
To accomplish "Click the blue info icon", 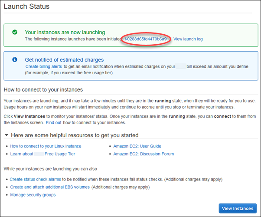I will pyautogui.click(x=15, y=59).
